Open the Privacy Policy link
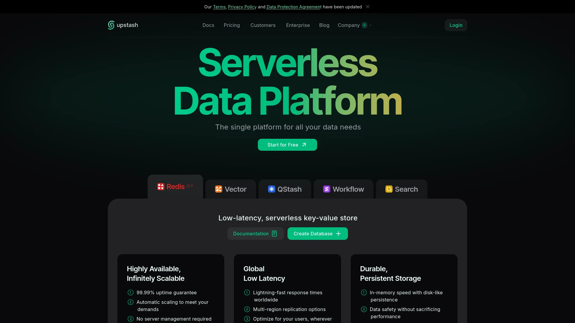This screenshot has width=575, height=323. [242, 7]
